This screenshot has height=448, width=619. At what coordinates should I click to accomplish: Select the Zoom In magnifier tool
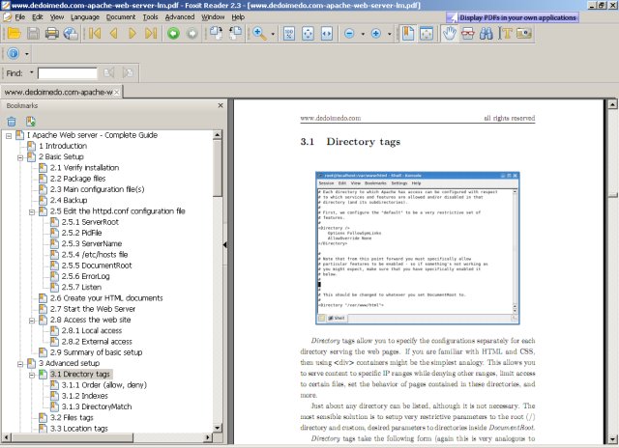click(x=259, y=34)
